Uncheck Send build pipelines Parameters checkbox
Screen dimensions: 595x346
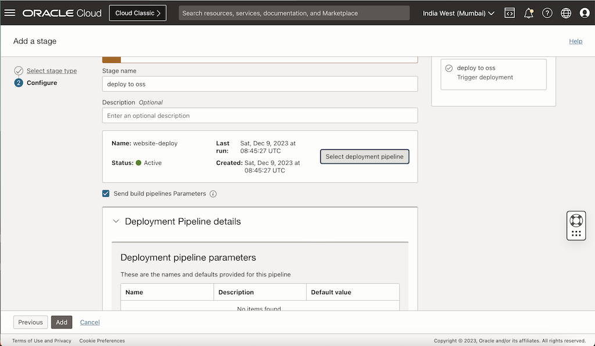point(106,194)
